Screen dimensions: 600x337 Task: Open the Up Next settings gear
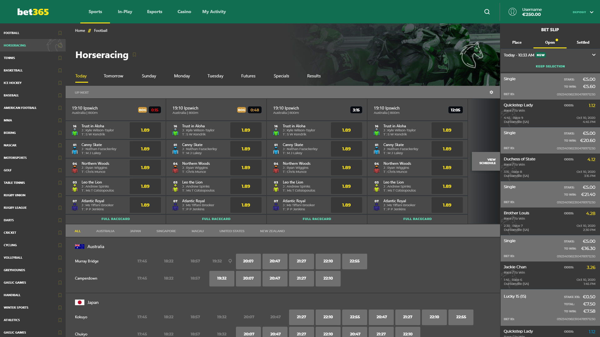point(491,92)
